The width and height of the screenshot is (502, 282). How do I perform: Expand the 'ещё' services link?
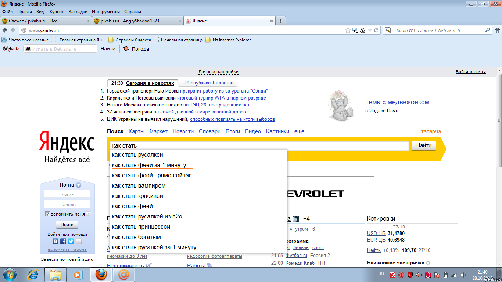point(299,131)
